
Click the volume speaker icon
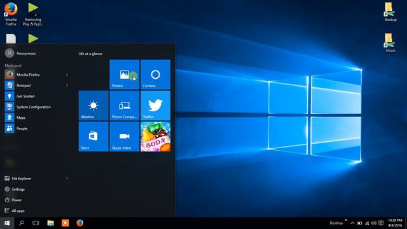pyautogui.click(x=374, y=223)
